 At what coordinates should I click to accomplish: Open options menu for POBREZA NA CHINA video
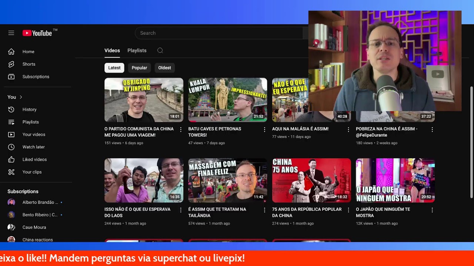coord(432,130)
